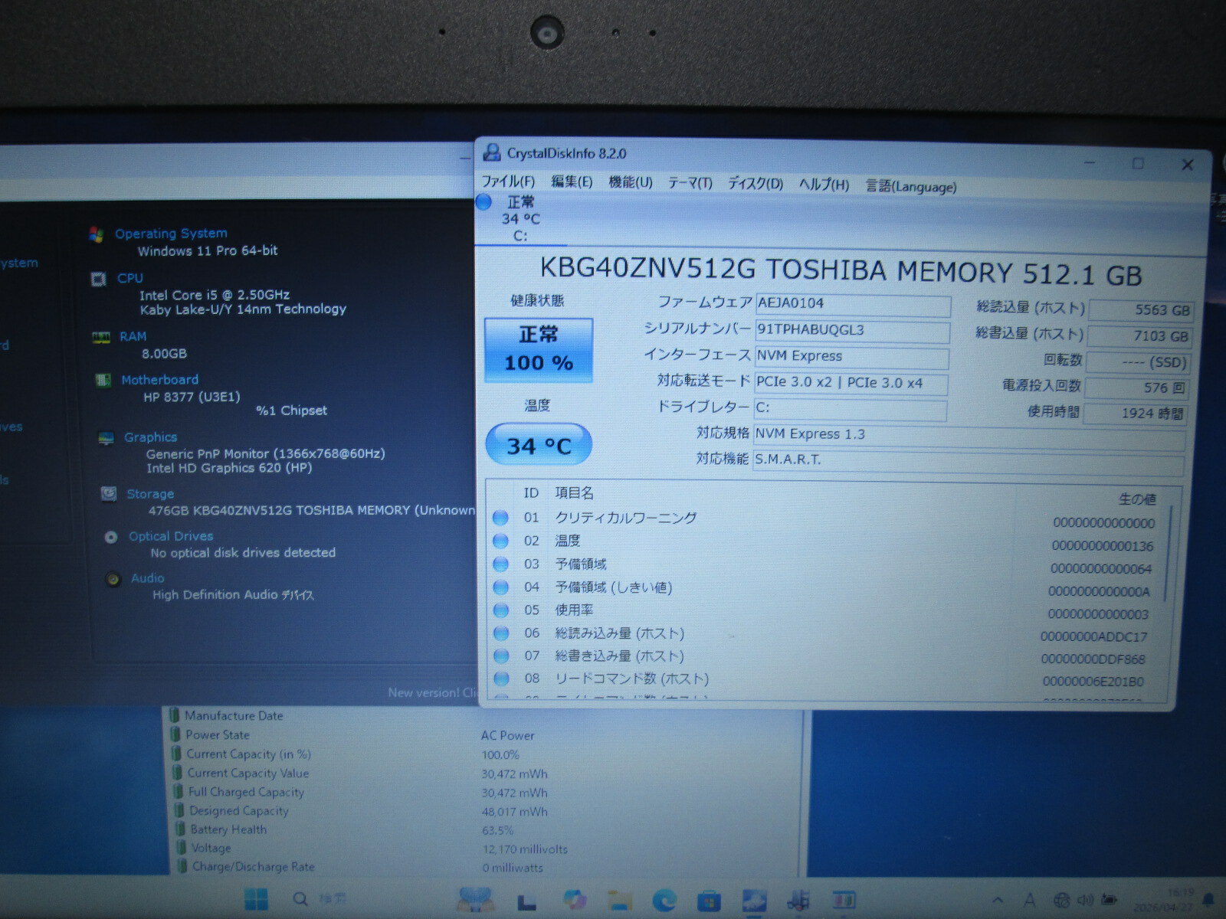Click the transfer mode field PCIe 3.0 x2
The width and height of the screenshot is (1226, 919).
[x=851, y=383]
